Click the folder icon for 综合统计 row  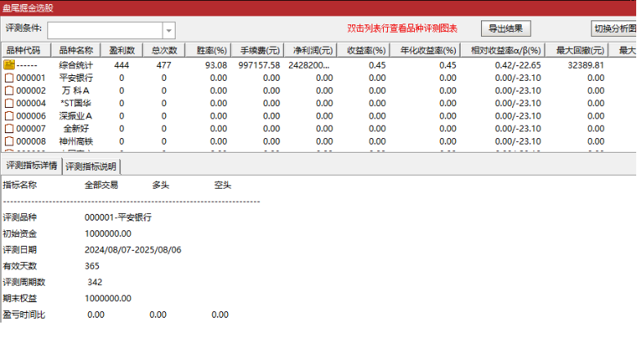(9, 65)
